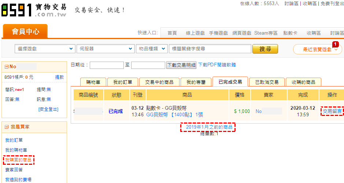Collapse the account panel minus icon
This screenshot has width=344, height=183.
pyautogui.click(x=7, y=67)
